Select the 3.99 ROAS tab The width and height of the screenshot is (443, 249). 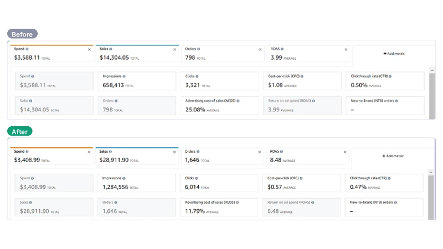coord(308,53)
